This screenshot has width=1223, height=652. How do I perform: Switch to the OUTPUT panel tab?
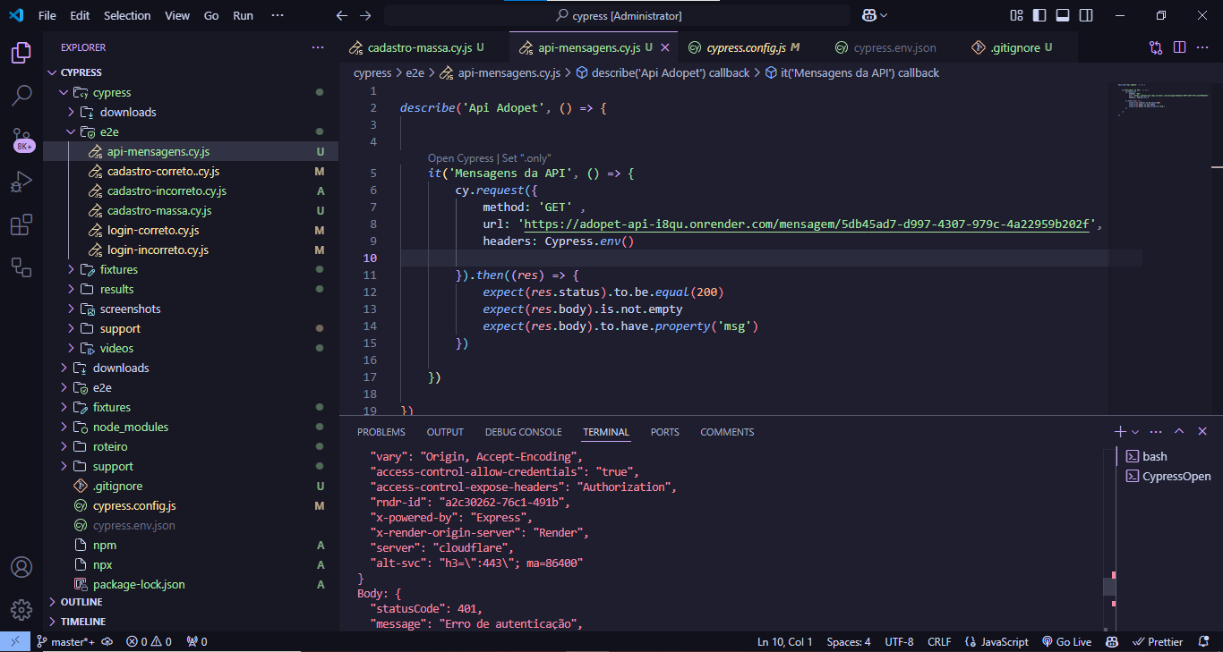click(445, 432)
